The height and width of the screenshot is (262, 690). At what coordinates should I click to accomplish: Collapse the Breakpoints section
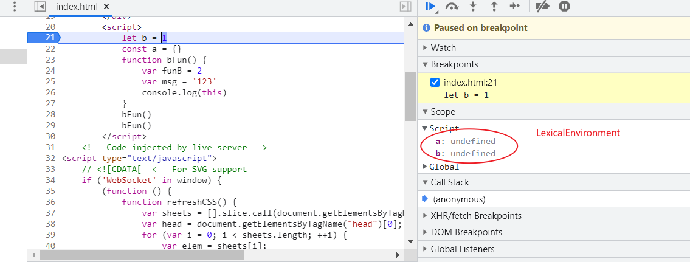[x=554, y=64]
